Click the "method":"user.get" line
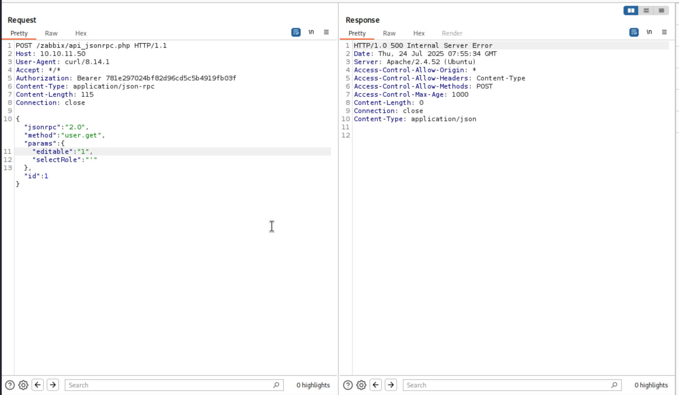 pyautogui.click(x=65, y=135)
